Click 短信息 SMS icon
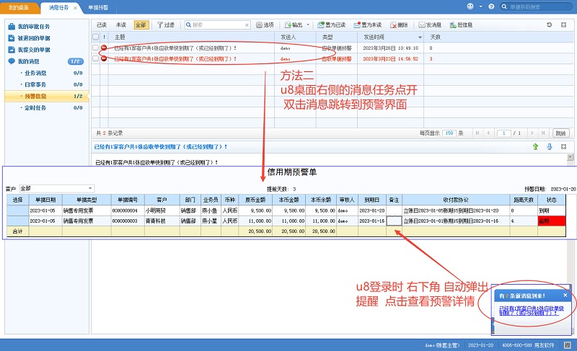This screenshot has width=577, height=351. (x=453, y=25)
